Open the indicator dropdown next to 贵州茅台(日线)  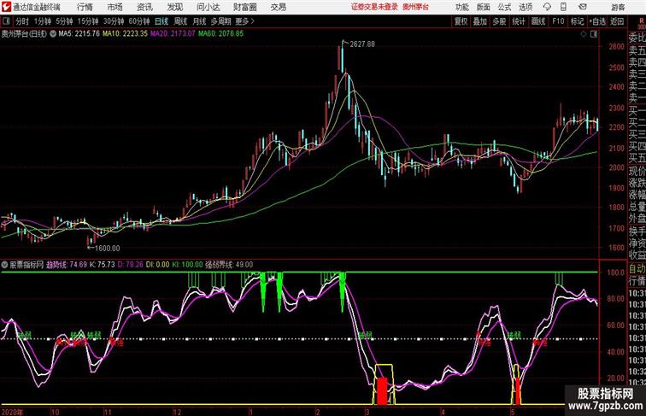pos(53,34)
